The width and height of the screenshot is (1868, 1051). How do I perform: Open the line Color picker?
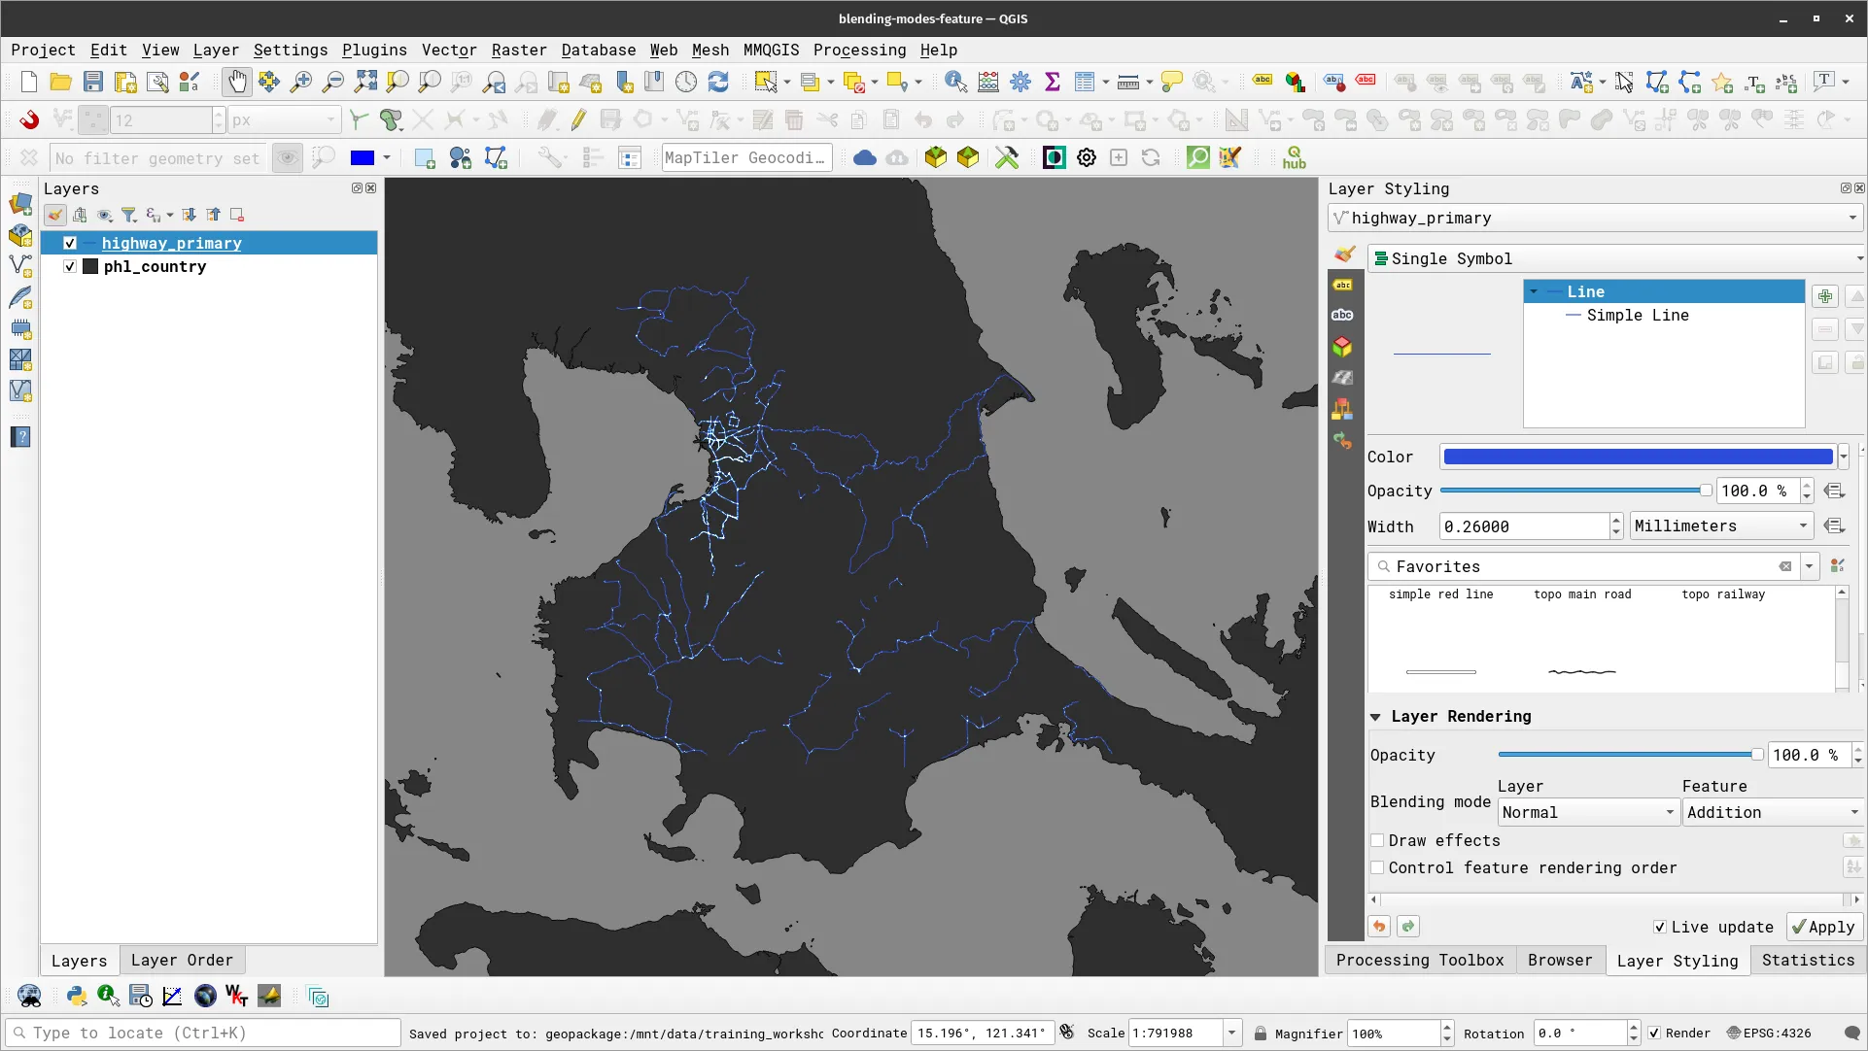point(1637,457)
